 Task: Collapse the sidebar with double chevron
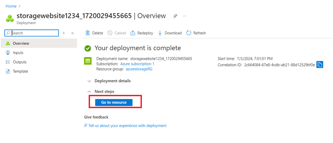pyautogui.click(x=72, y=33)
